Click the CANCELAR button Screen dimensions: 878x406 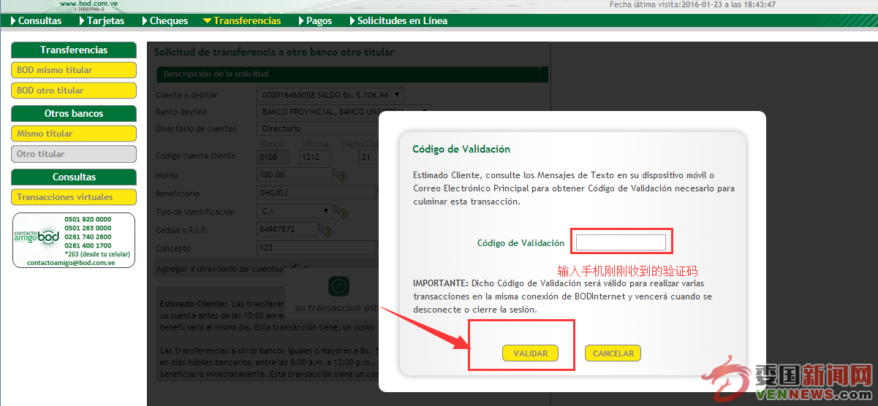[613, 353]
